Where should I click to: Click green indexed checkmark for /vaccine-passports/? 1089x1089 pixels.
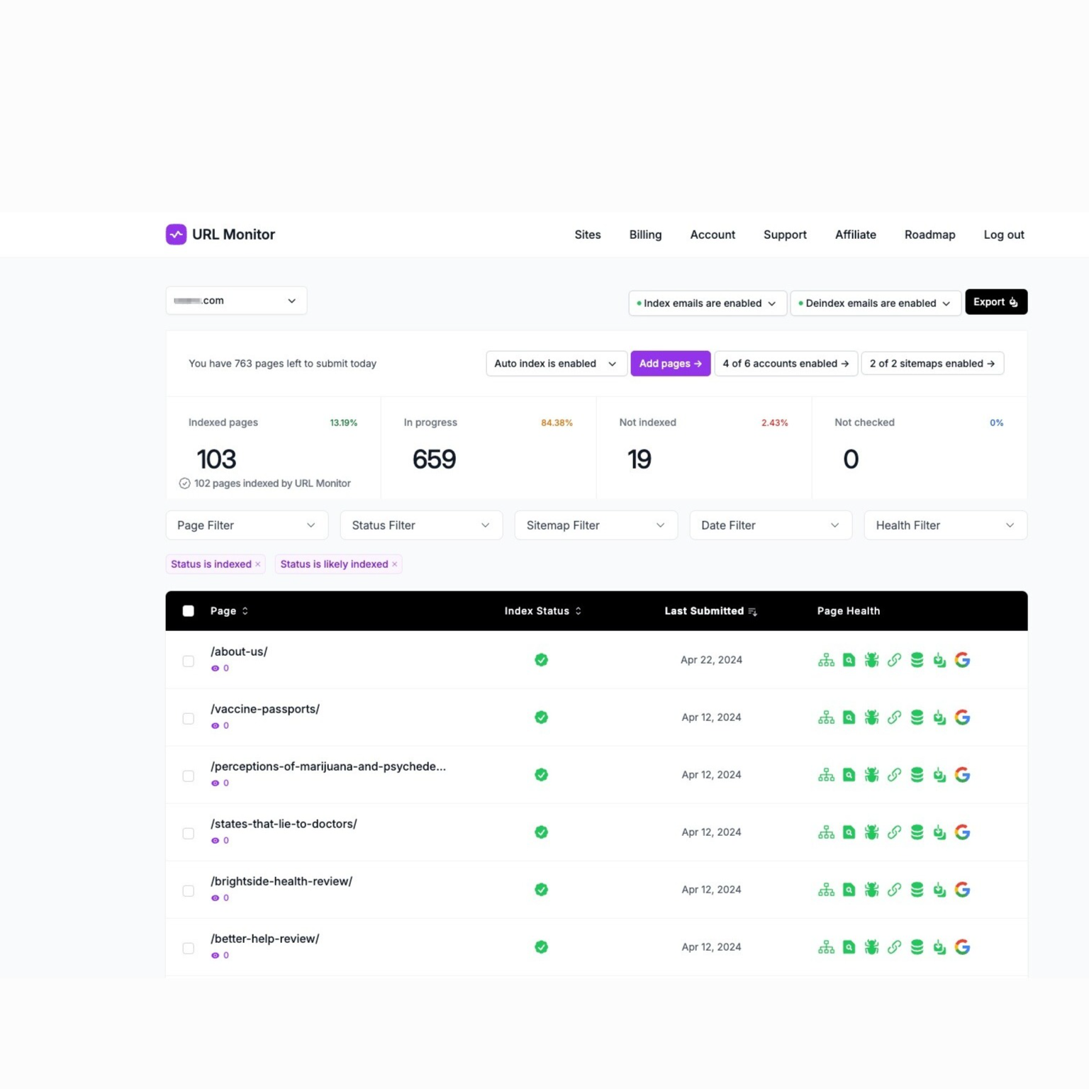[x=541, y=717]
